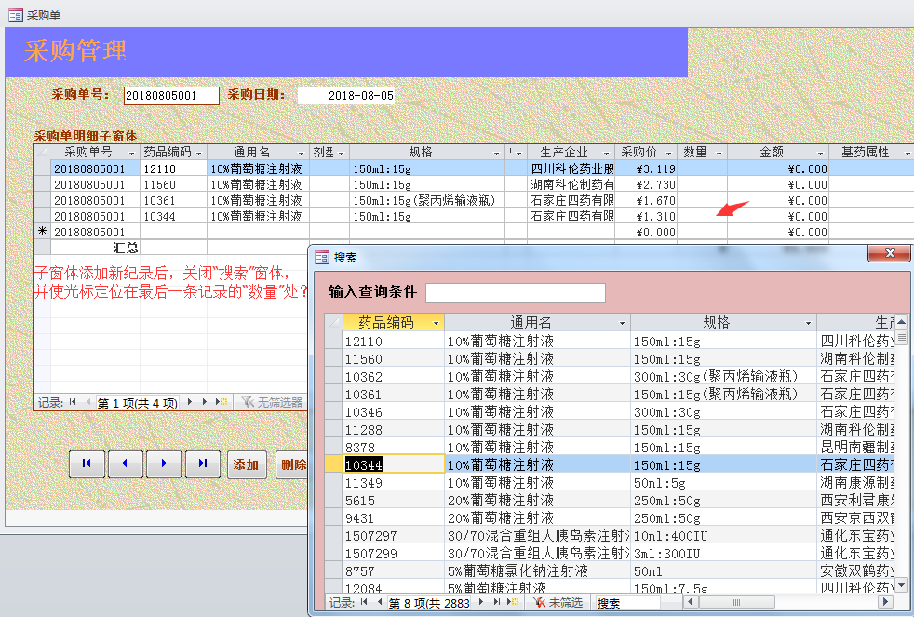
Task: Click the 基药属性 column header in the subform
Action: pos(871,152)
